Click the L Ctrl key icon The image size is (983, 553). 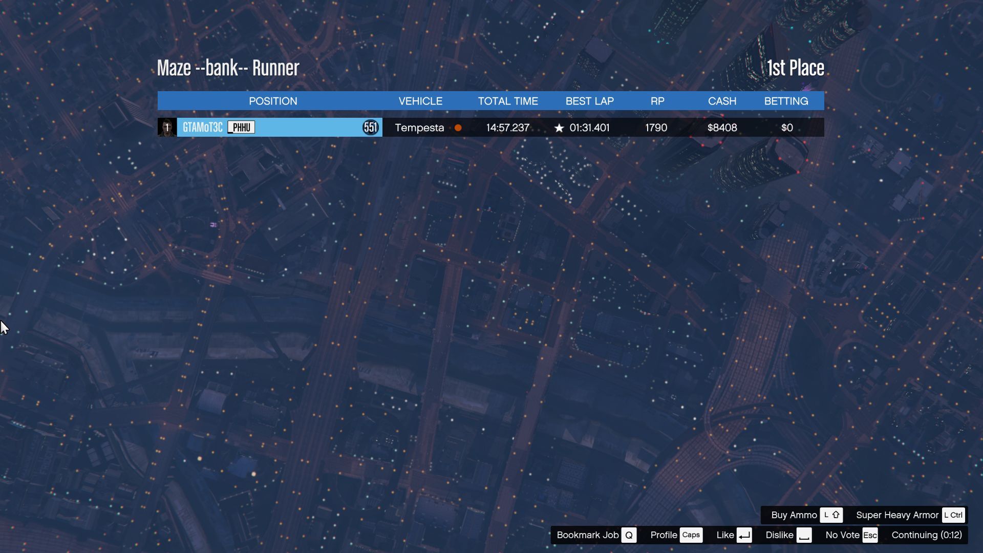953,515
